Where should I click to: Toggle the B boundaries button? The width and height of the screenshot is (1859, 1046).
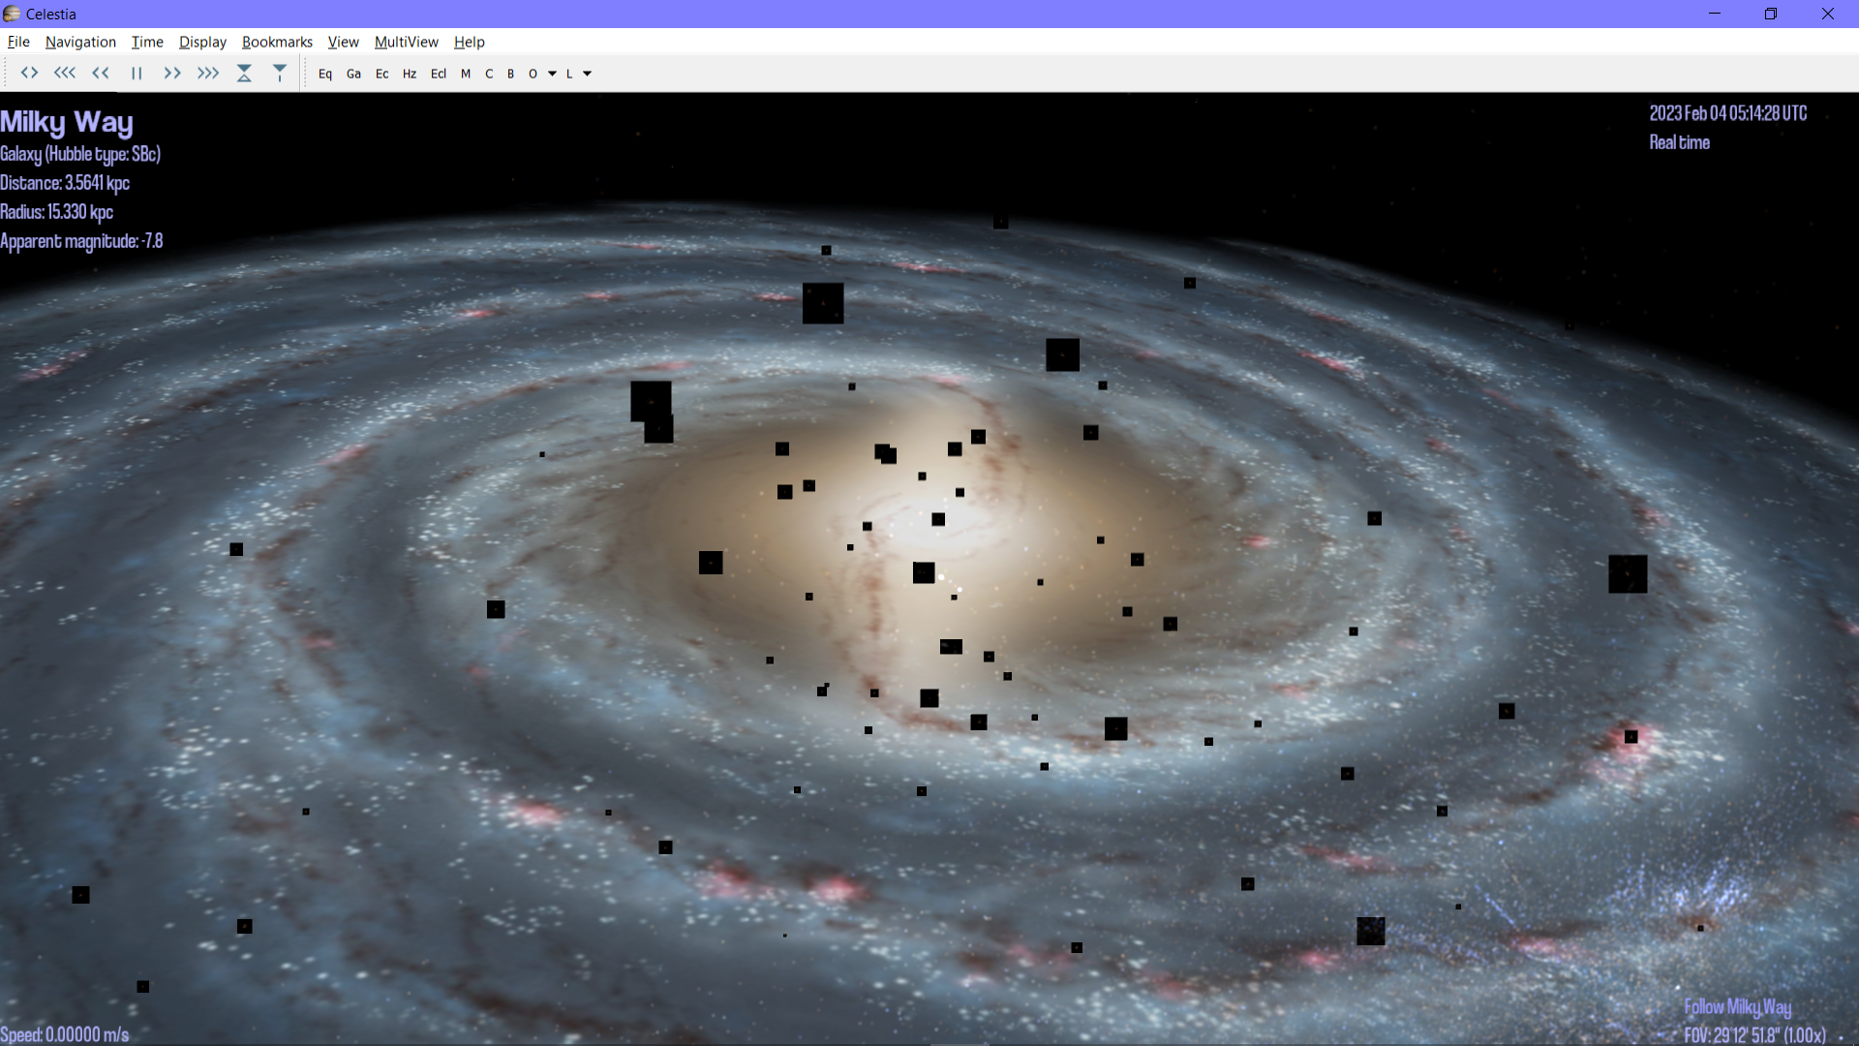click(x=511, y=74)
